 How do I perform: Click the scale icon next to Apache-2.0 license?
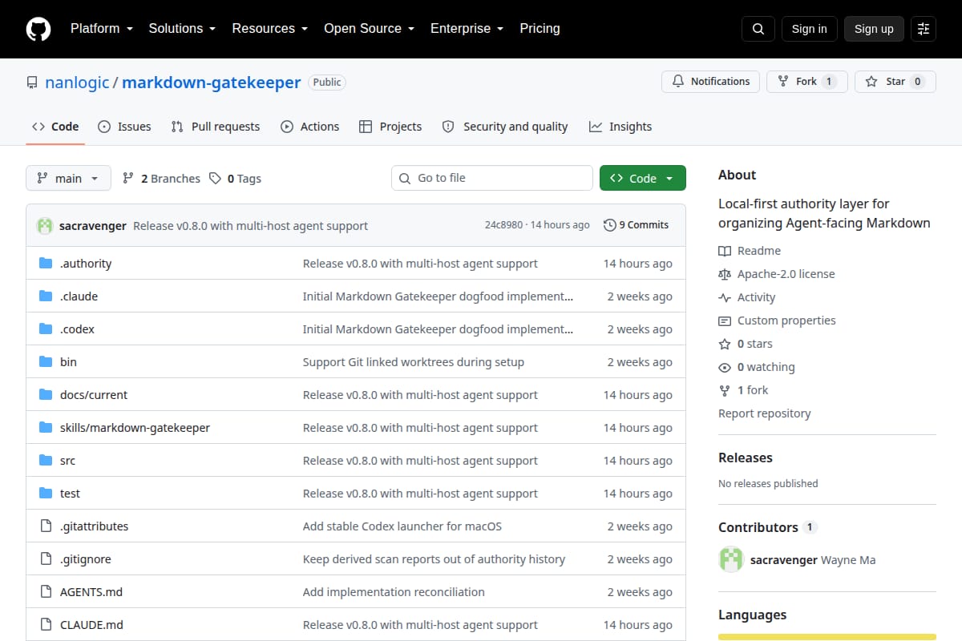[x=725, y=274]
